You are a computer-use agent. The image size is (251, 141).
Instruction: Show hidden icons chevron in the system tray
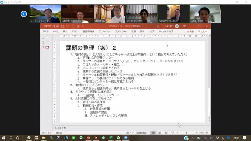tap(193, 138)
